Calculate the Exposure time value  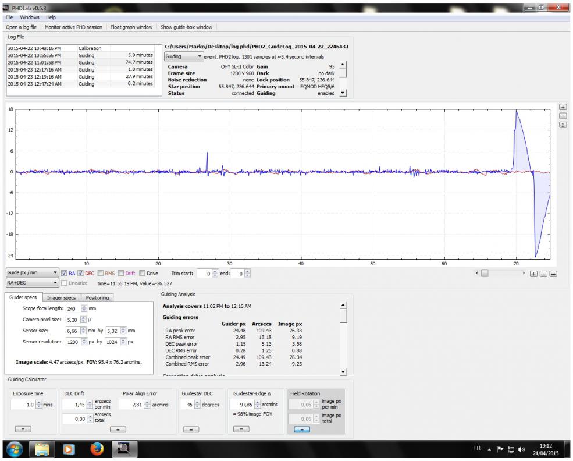[23, 429]
